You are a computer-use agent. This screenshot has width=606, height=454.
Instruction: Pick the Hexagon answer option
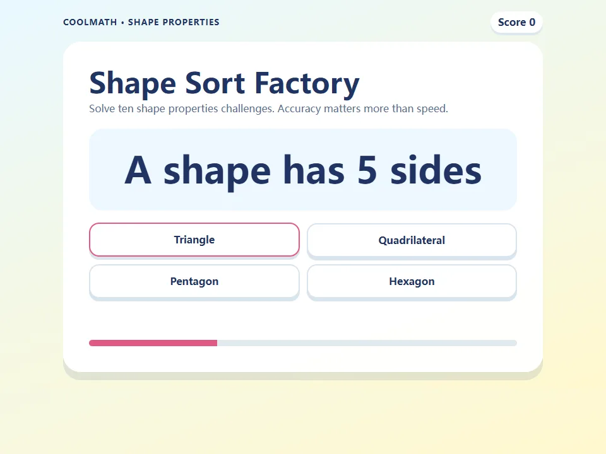tap(412, 281)
